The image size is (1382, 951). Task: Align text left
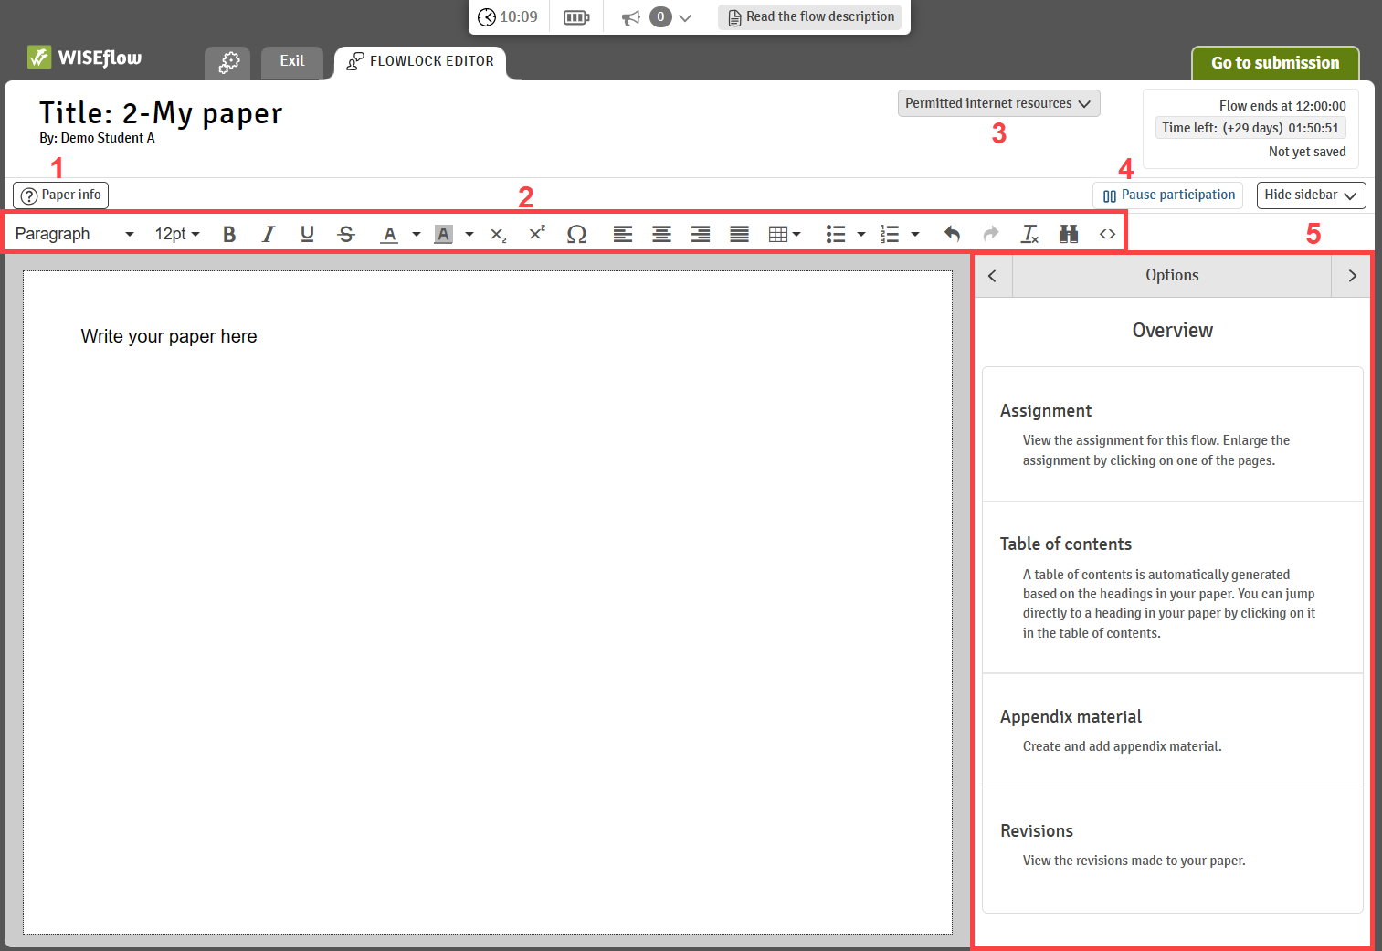[623, 234]
